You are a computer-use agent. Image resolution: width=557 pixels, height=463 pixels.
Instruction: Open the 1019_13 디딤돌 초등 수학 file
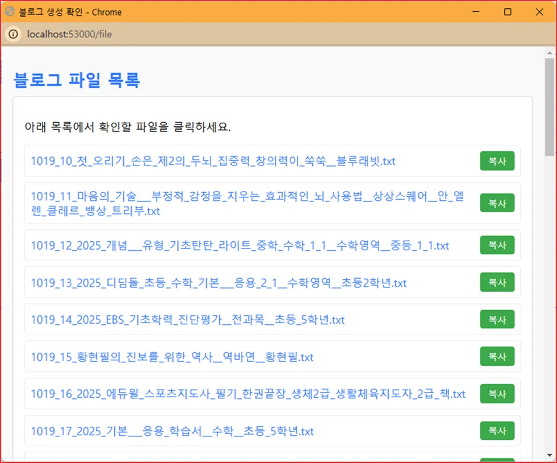click(x=219, y=283)
